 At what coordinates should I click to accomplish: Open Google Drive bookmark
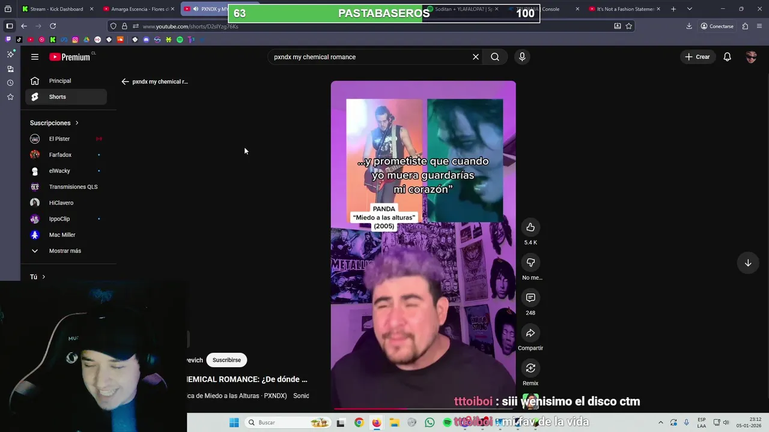[x=87, y=40]
